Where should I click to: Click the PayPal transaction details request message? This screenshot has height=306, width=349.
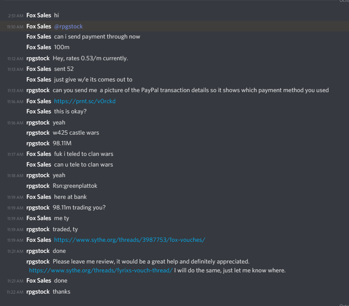click(x=191, y=90)
